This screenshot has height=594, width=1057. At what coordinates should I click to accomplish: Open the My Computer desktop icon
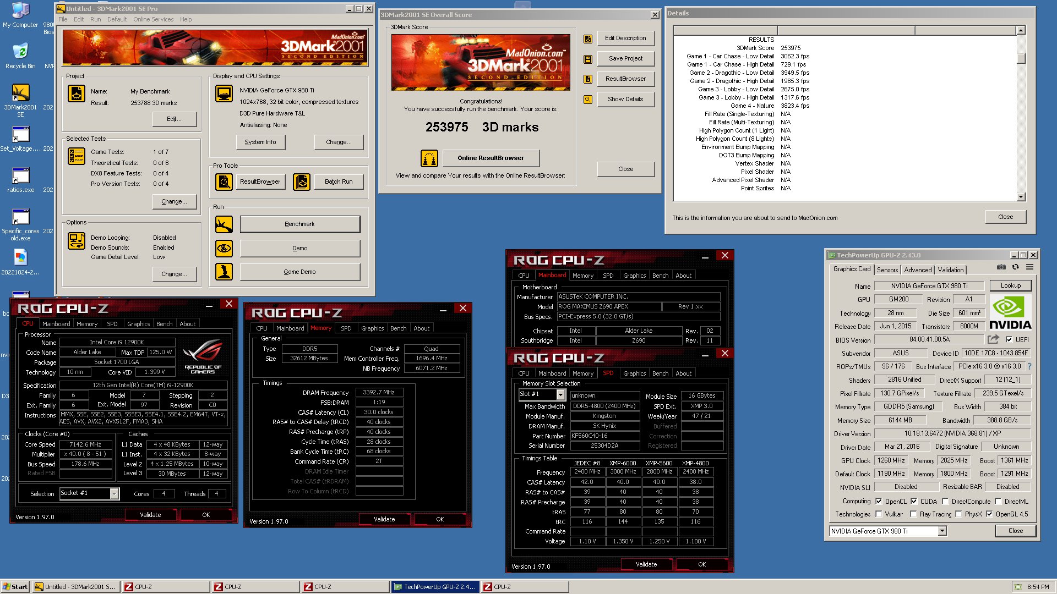20,15
